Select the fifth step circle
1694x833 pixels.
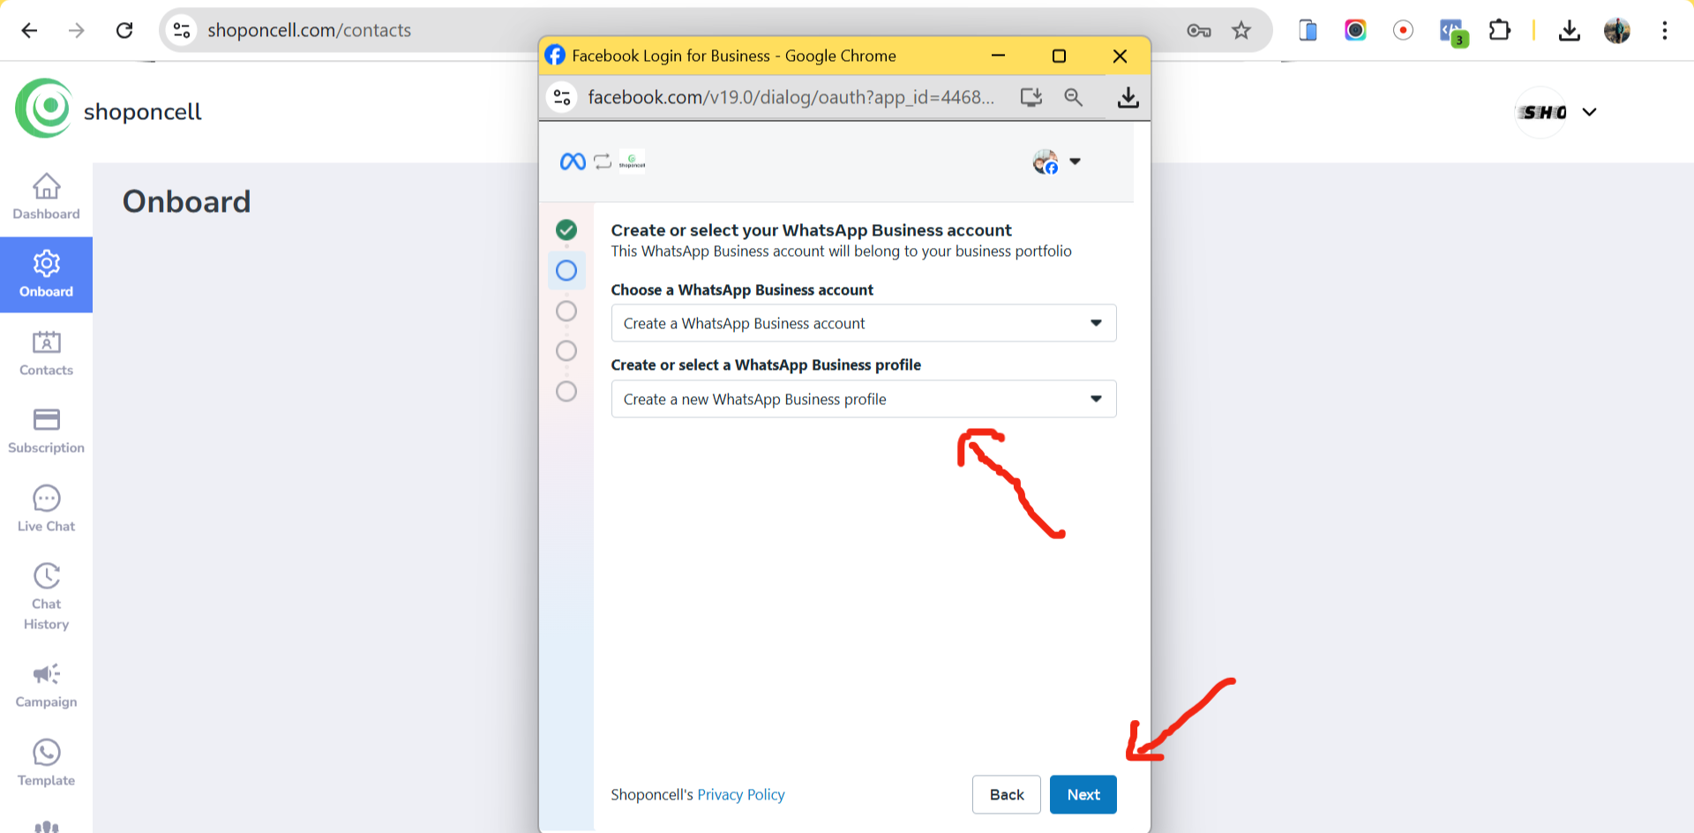(x=566, y=391)
